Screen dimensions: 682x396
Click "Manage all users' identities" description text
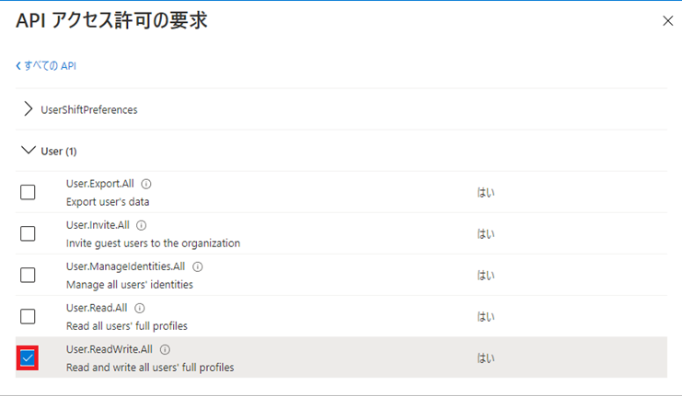tap(129, 285)
